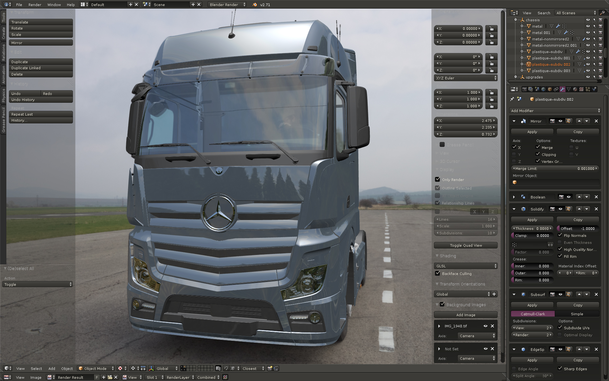The width and height of the screenshot is (609, 381).
Task: Click Duplicate Linked in the toolshelf
Action: click(41, 68)
